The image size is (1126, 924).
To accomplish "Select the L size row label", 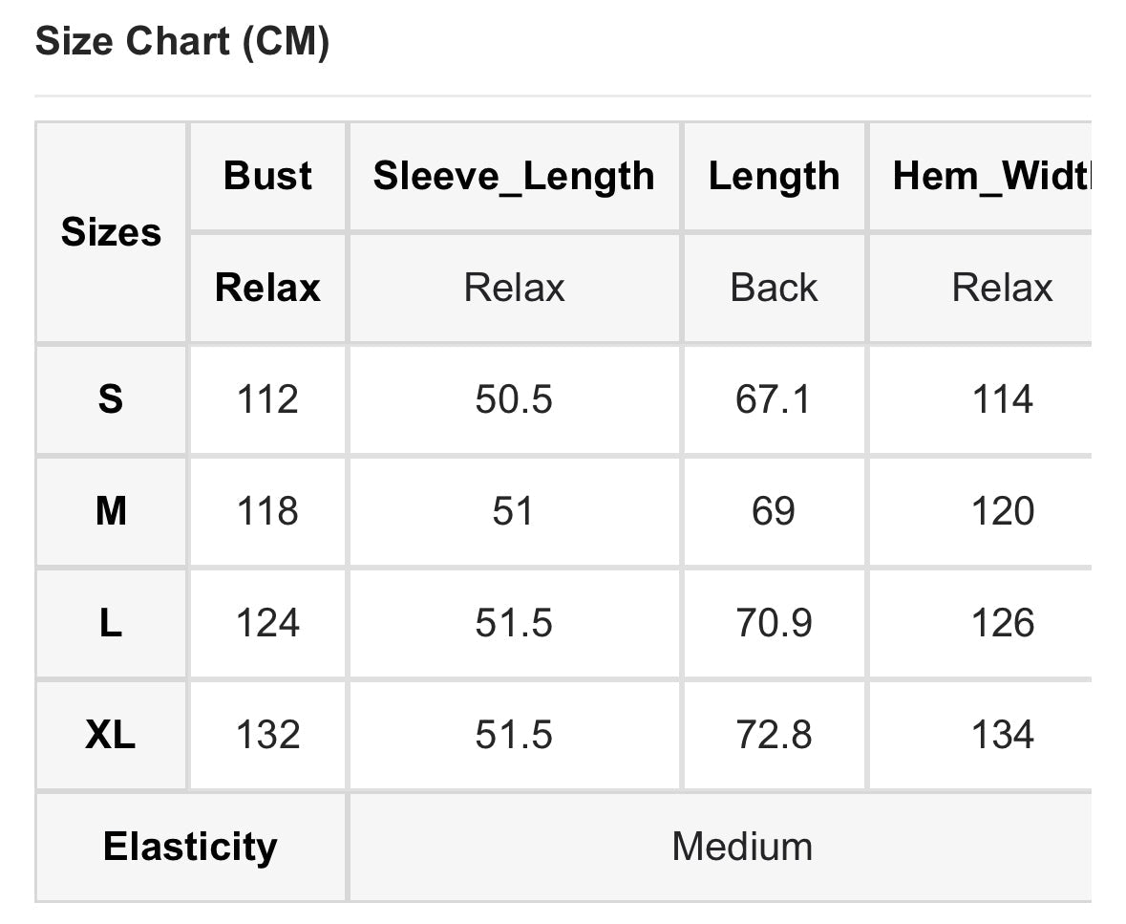I will [111, 624].
